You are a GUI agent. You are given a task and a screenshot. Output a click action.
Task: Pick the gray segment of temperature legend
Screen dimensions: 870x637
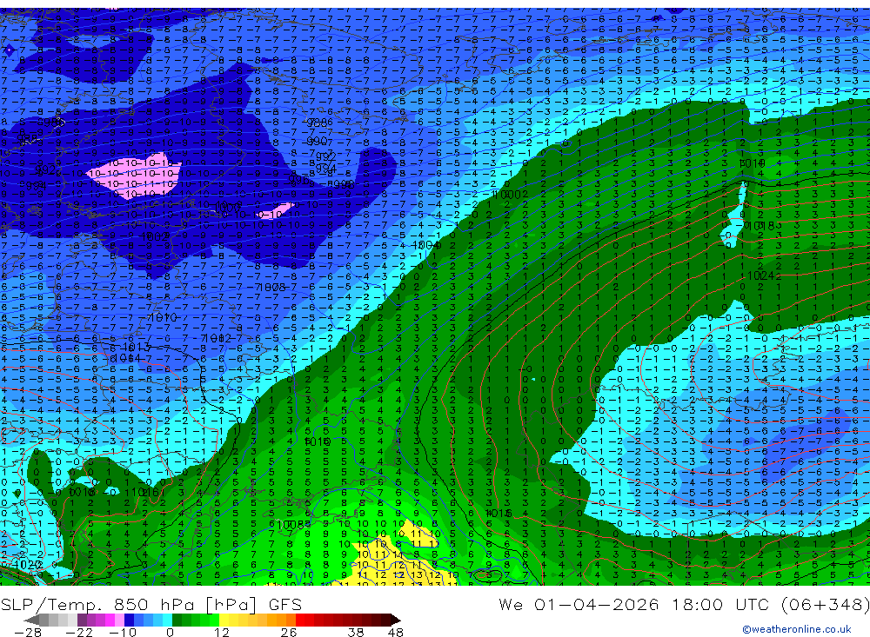pyautogui.click(x=44, y=620)
